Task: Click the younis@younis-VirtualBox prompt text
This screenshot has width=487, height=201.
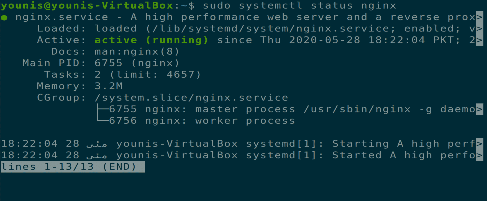Action: [87, 6]
